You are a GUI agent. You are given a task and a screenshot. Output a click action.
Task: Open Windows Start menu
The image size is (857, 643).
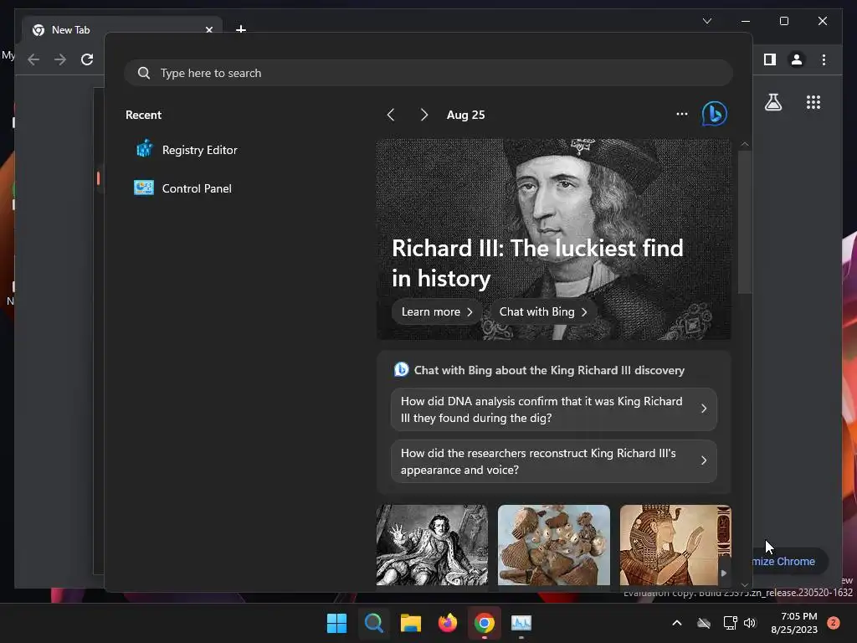[x=336, y=623]
